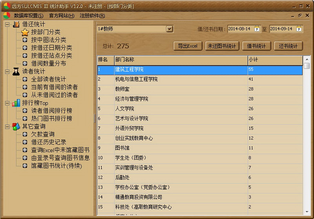Open the start date calendar picker icon
This screenshot has width=314, height=219.
coord(257,29)
